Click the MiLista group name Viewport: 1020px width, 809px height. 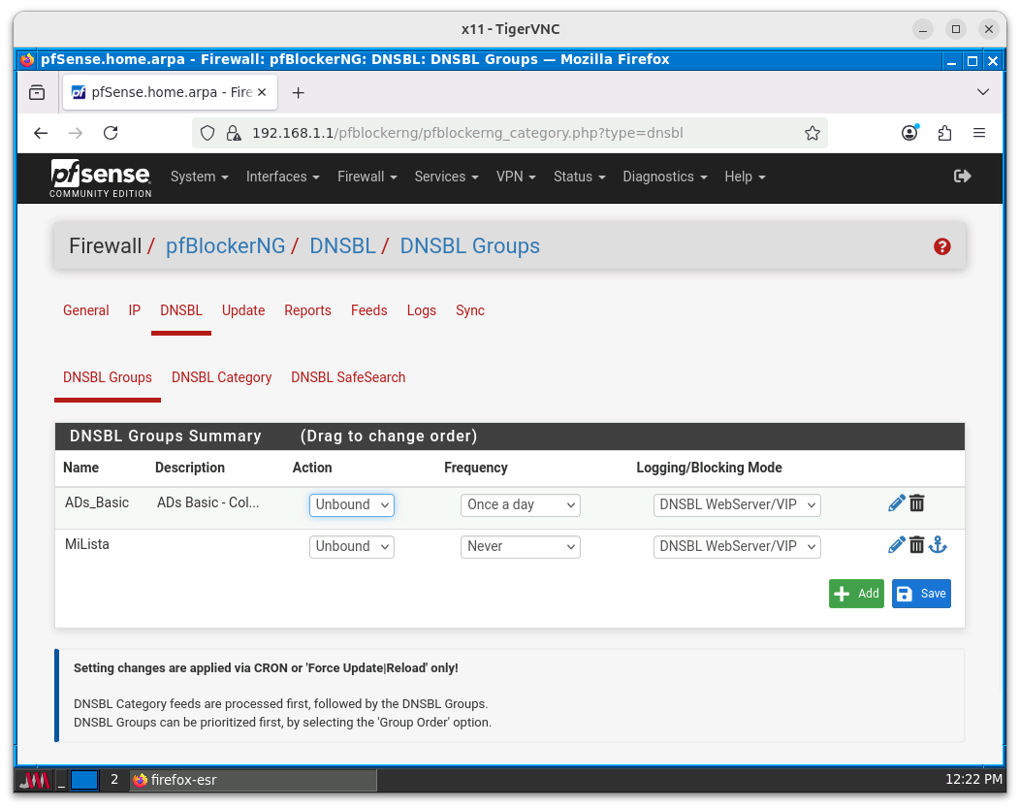tap(87, 544)
